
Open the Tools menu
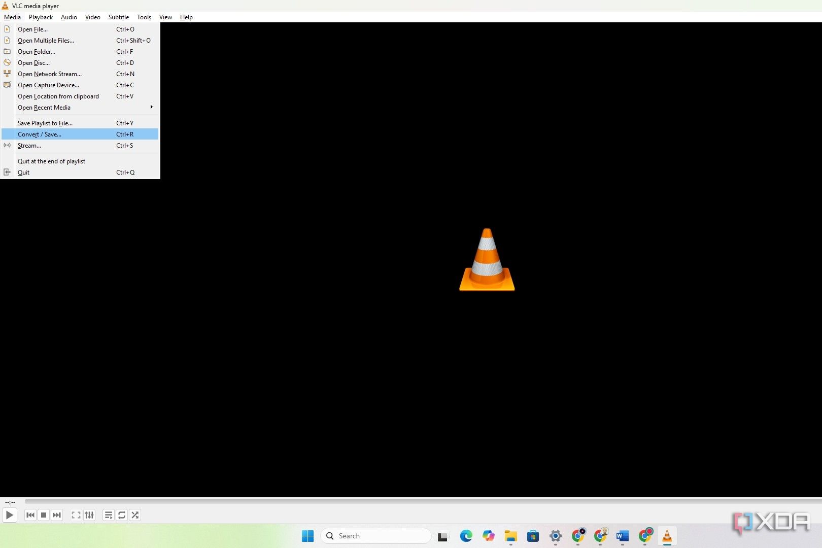point(144,17)
